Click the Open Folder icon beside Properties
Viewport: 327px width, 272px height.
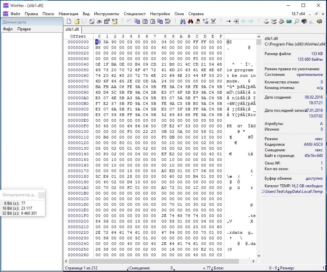point(114,21)
